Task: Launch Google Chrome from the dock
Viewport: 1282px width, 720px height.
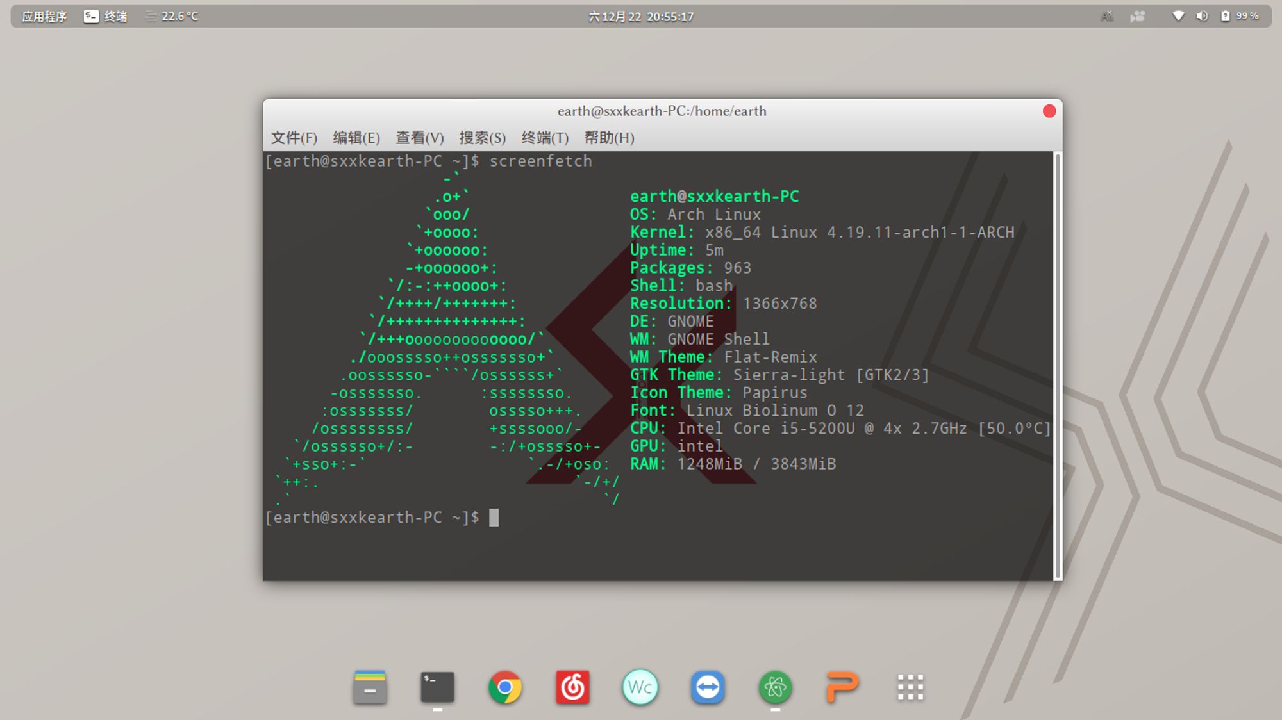Action: point(505,687)
